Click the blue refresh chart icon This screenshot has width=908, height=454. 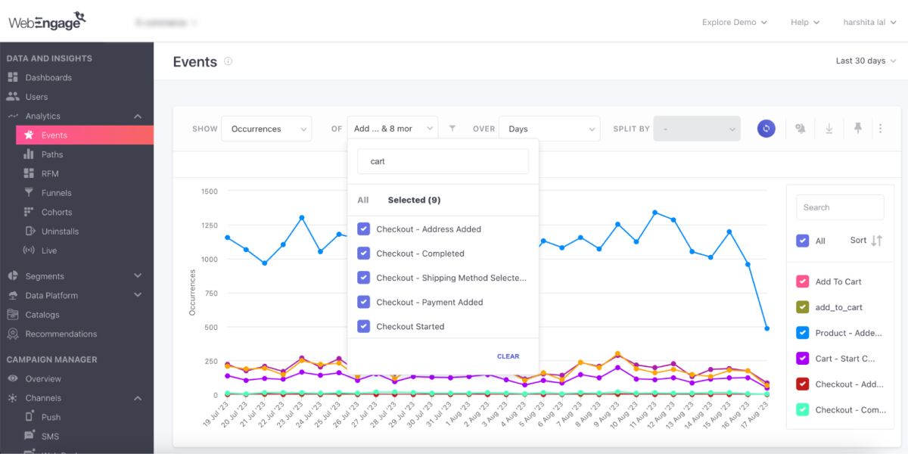766,129
